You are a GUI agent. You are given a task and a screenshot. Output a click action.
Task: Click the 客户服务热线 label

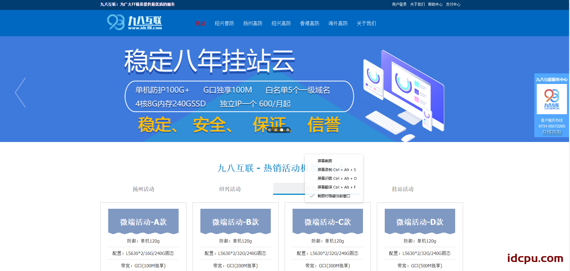[552, 120]
